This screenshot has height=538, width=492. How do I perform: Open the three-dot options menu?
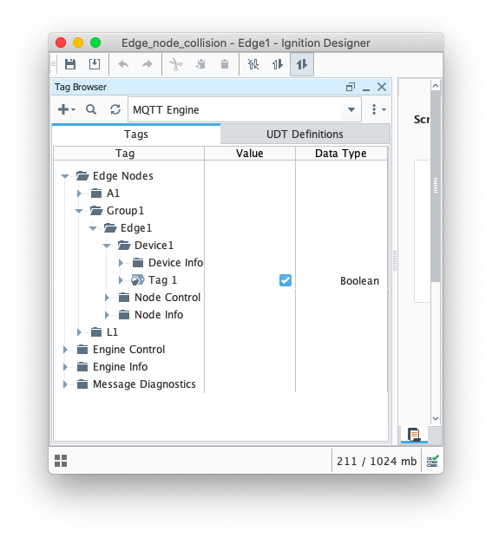click(x=378, y=109)
